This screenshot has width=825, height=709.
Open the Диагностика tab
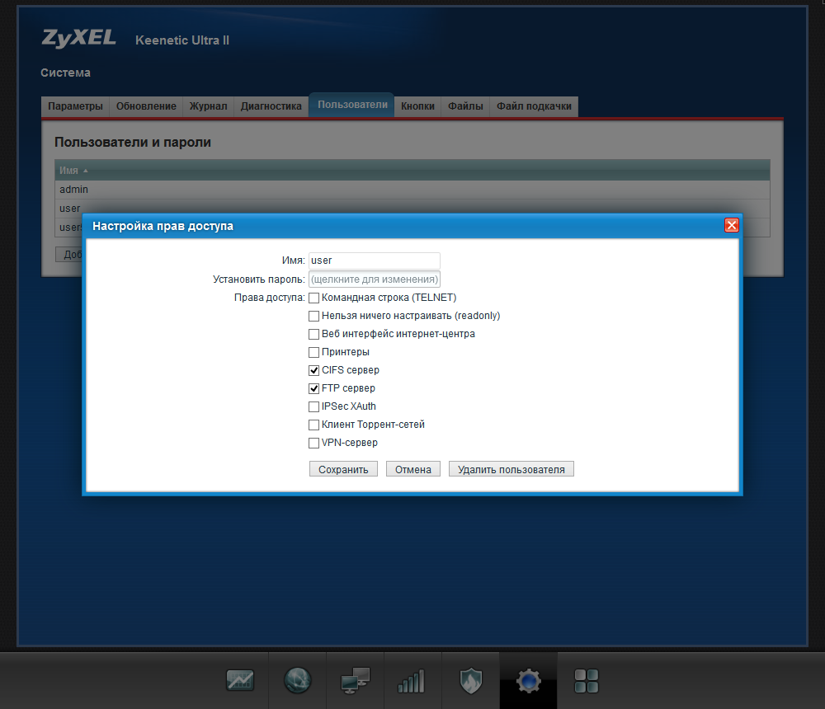(271, 106)
